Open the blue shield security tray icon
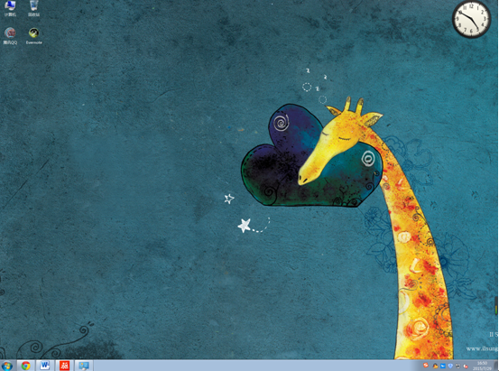Screen dimensions: 499x371 (450, 366)
